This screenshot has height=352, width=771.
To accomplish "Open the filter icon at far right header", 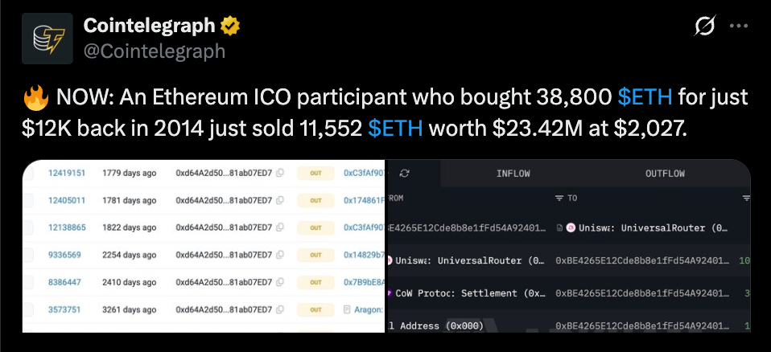I will [x=746, y=198].
